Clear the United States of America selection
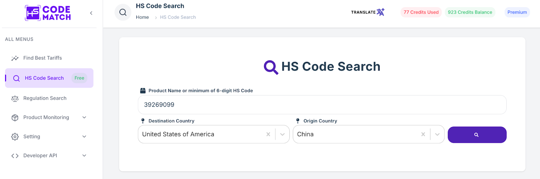This screenshot has width=540, height=179. (268, 134)
